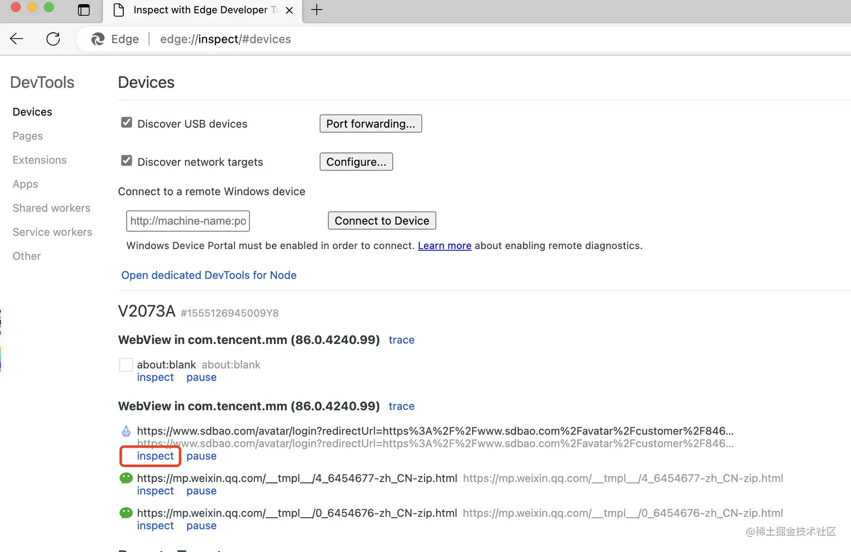Open a new tab with the plus icon

coord(317,10)
